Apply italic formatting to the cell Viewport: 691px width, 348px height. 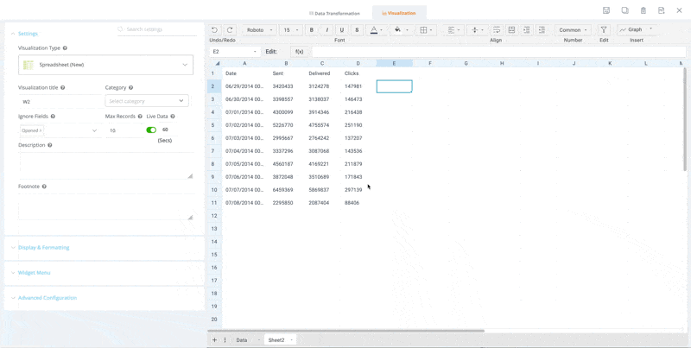(x=326, y=30)
